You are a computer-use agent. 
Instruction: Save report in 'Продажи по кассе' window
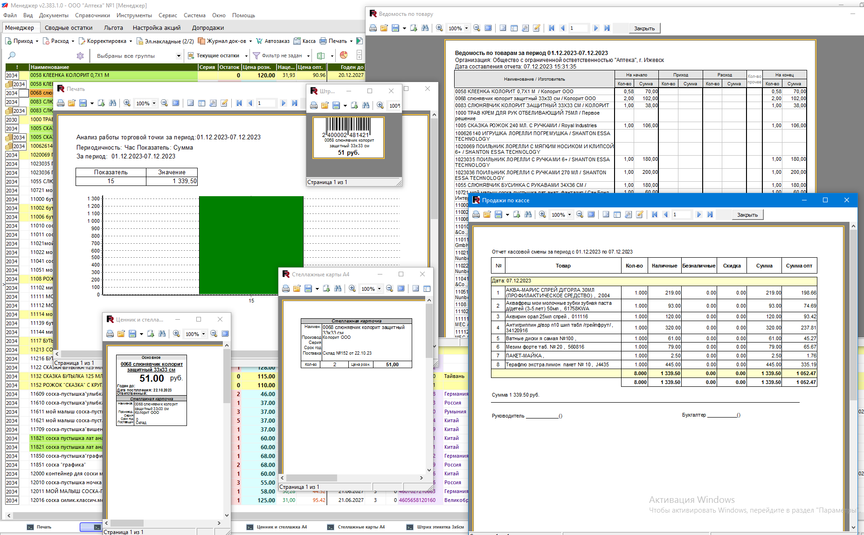pyautogui.click(x=498, y=214)
